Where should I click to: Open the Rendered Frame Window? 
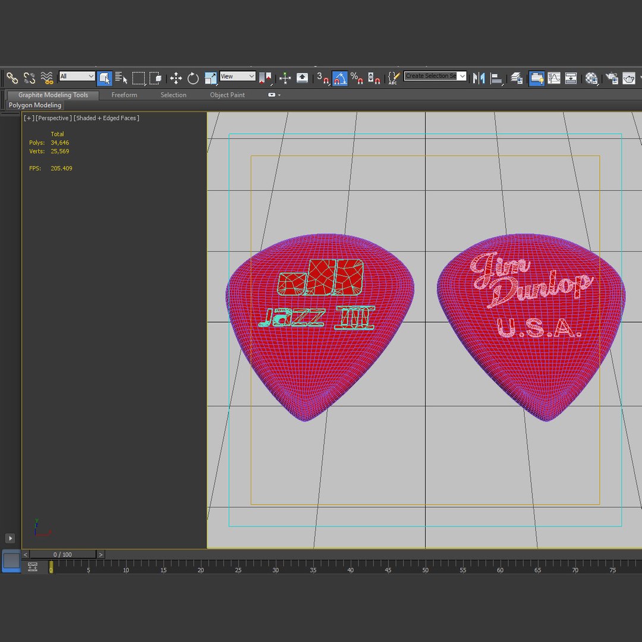[629, 78]
